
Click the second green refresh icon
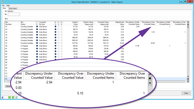click(13, 97)
